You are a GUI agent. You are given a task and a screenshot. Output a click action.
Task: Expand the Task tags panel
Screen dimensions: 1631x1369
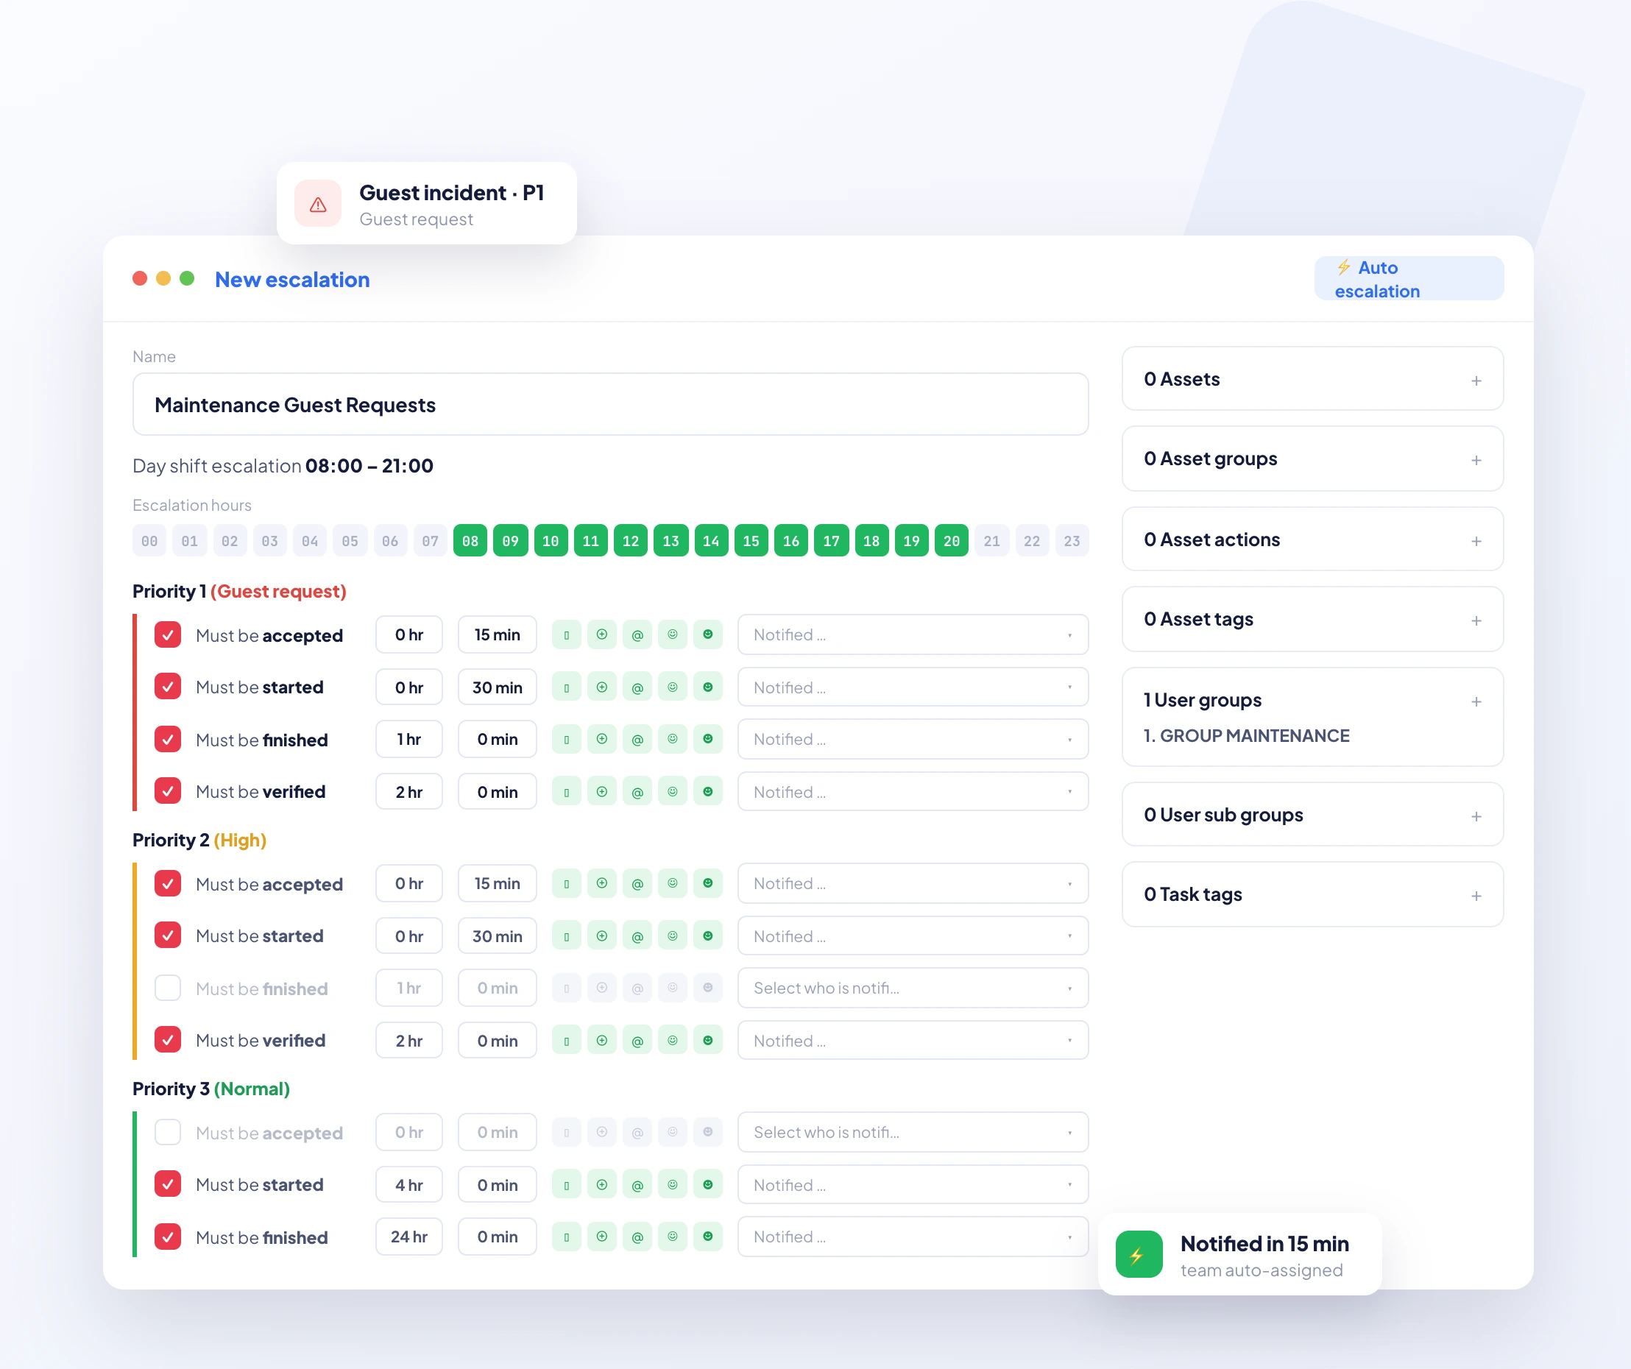1312,894
